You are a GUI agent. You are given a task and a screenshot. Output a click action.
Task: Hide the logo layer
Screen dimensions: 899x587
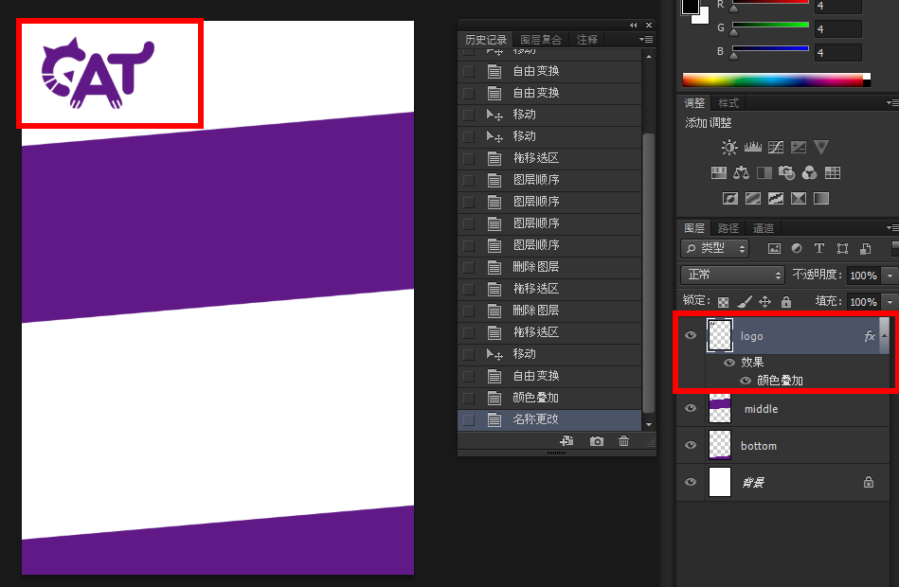[691, 335]
